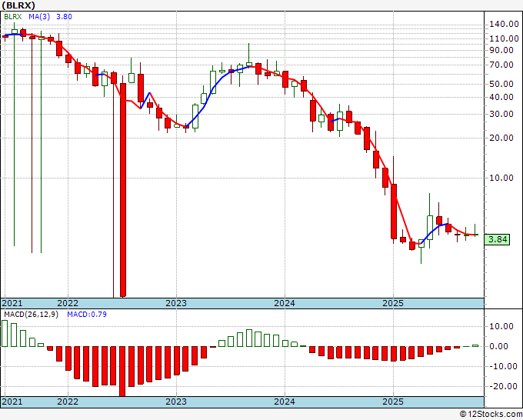Click 2024 on the MACD time axis
The height and width of the screenshot is (420, 523).
(x=285, y=402)
